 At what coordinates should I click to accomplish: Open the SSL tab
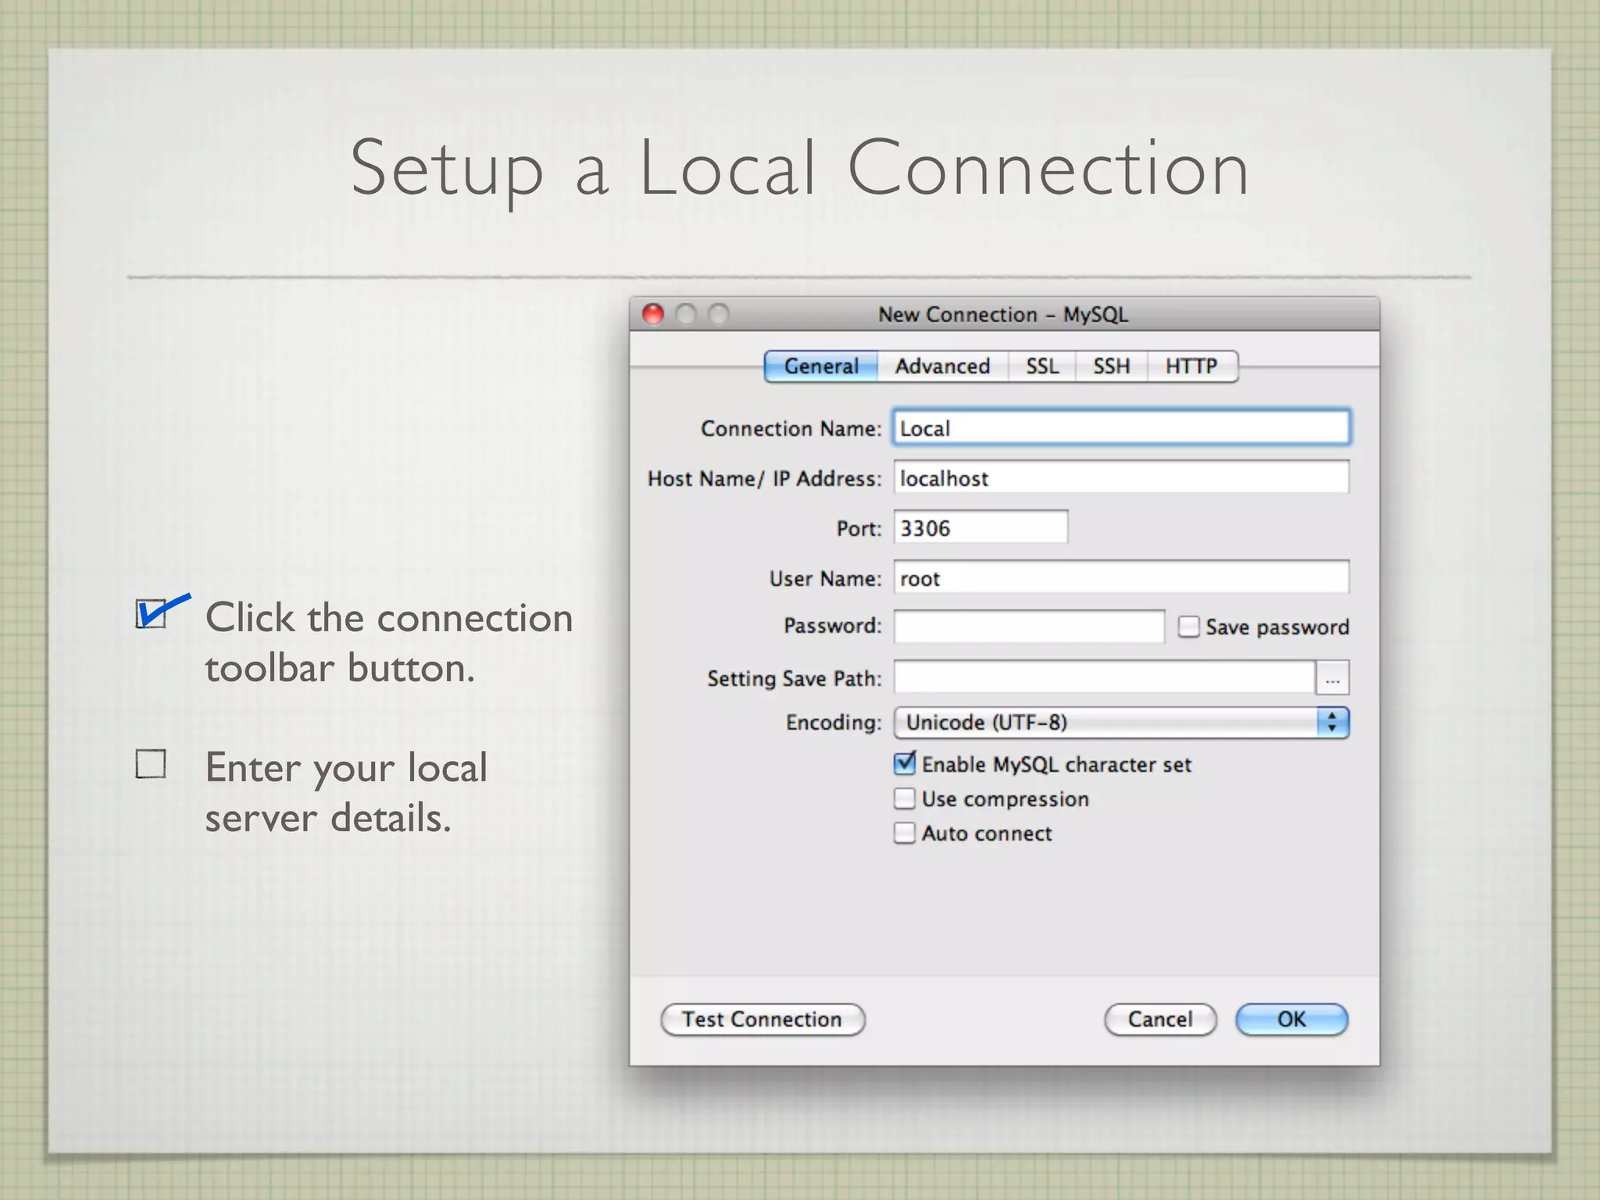point(1042,366)
